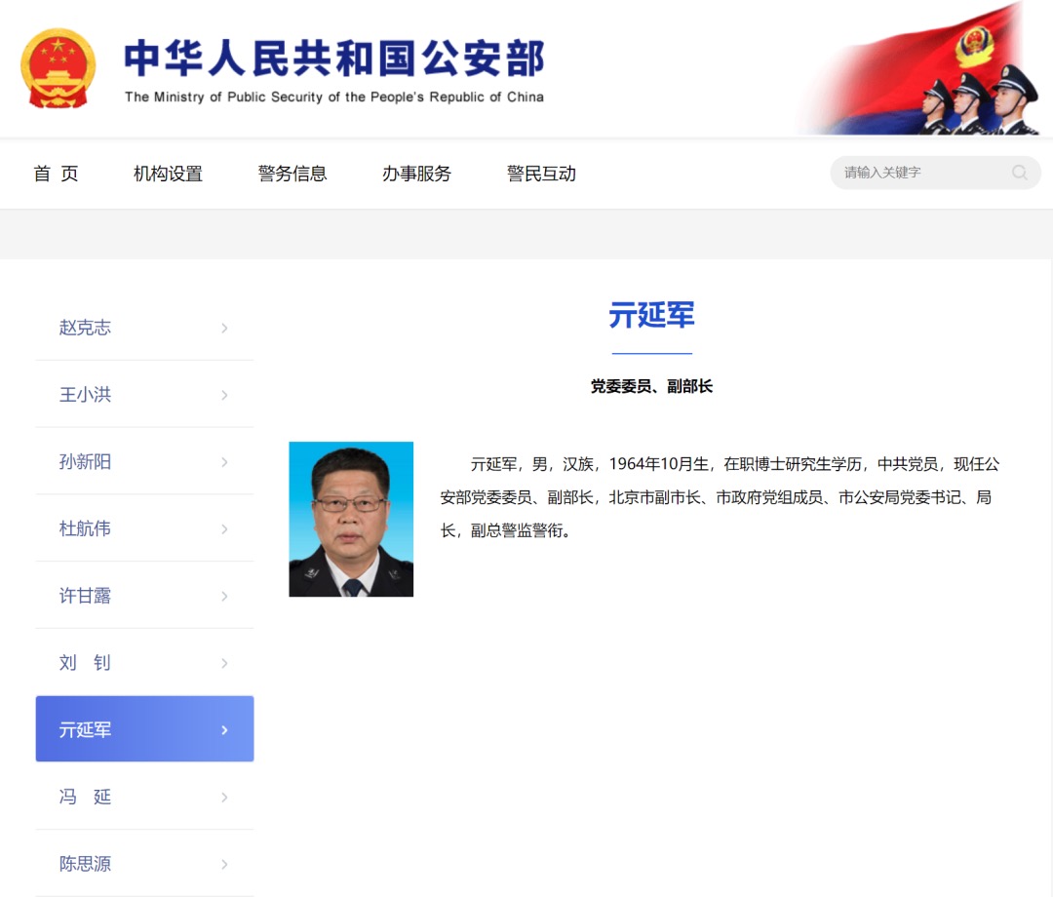Image resolution: width=1053 pixels, height=897 pixels.
Task: Click the chevron arrow beside 刘 钊
Action: [225, 663]
